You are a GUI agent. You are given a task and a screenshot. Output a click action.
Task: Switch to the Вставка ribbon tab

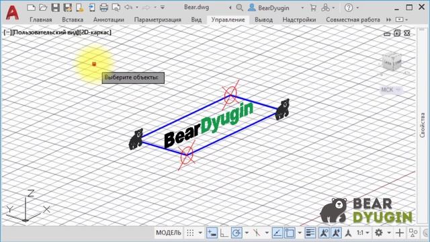coord(73,19)
